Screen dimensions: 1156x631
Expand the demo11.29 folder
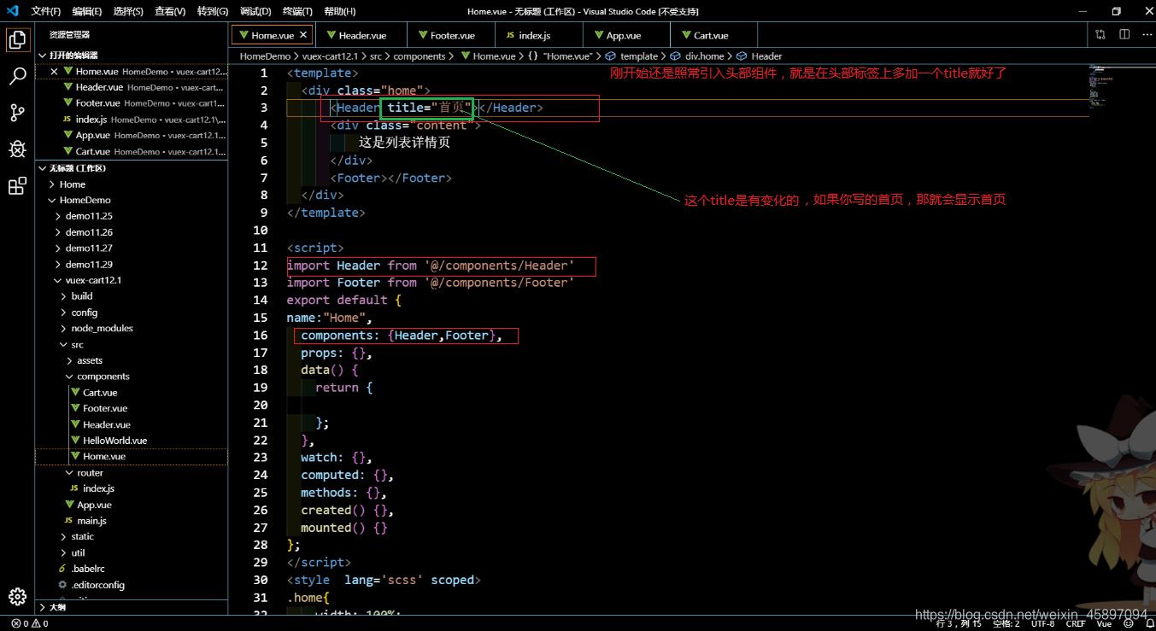click(x=132, y=264)
